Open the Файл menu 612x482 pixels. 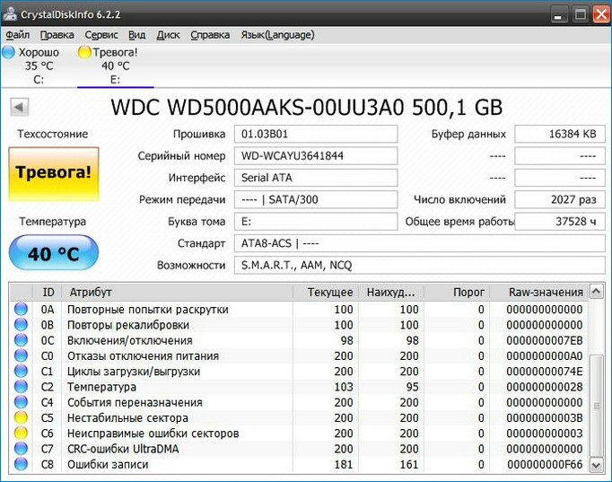pyautogui.click(x=17, y=35)
